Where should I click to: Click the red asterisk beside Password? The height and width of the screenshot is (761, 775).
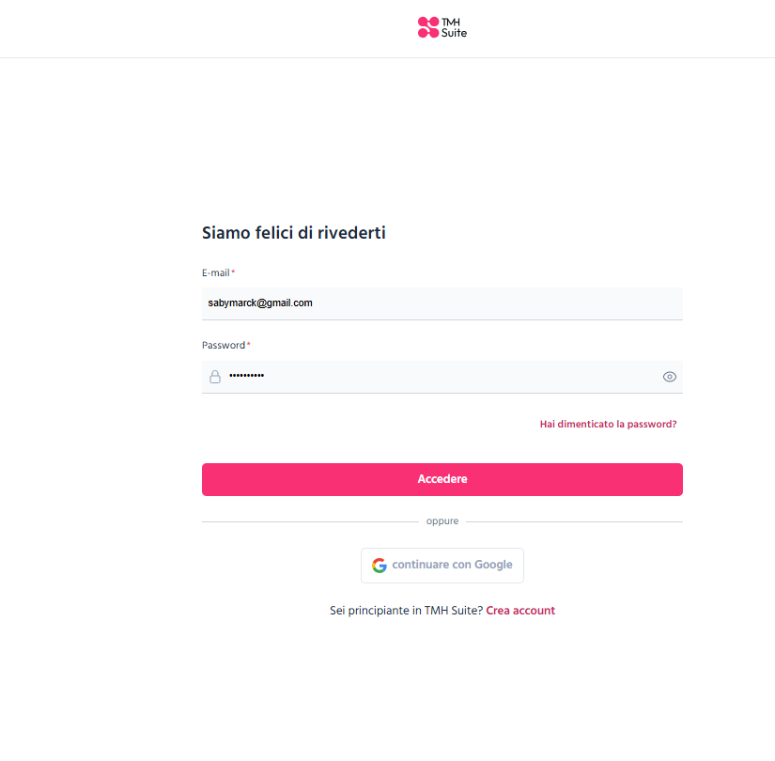pos(249,344)
